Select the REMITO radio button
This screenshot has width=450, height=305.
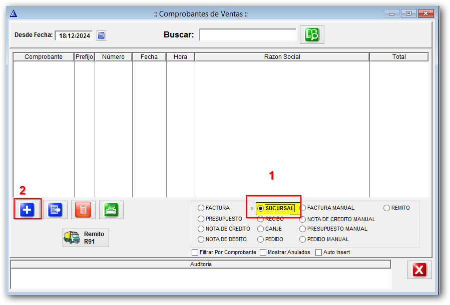click(387, 208)
